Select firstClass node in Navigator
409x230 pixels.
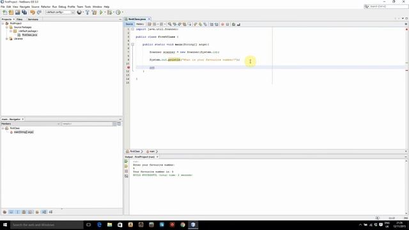click(x=15, y=128)
